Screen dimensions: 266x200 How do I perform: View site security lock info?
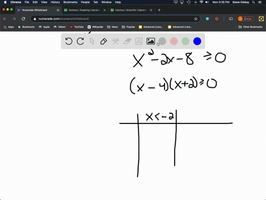click(x=35, y=19)
